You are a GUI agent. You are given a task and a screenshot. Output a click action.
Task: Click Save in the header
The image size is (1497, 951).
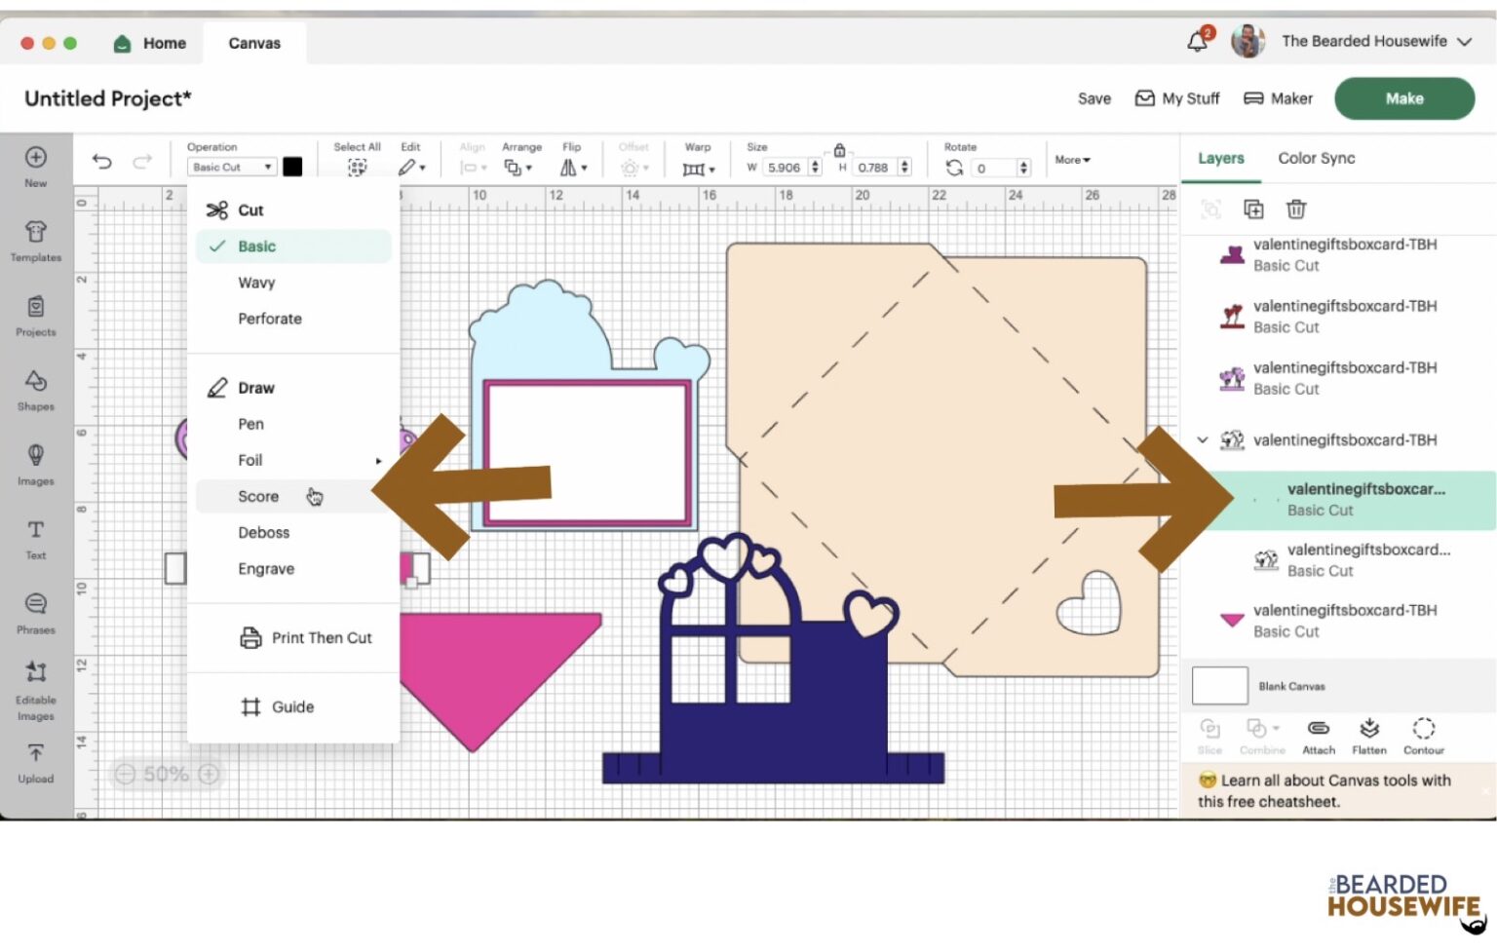1094,98
